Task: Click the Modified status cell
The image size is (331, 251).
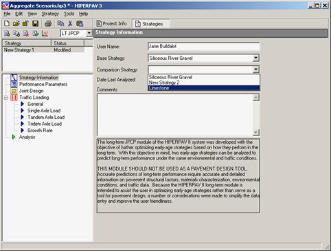Action: point(62,50)
